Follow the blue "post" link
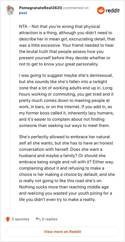Screen dimensions: 125x242 [23, 13]
